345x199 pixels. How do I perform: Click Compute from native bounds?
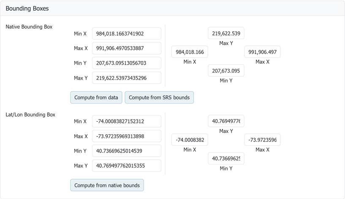[107, 185]
